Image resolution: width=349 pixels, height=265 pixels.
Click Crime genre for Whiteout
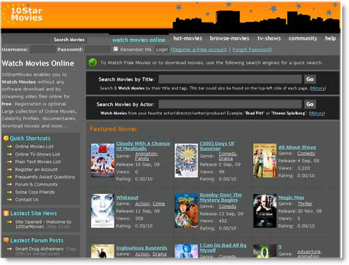coord(159,204)
